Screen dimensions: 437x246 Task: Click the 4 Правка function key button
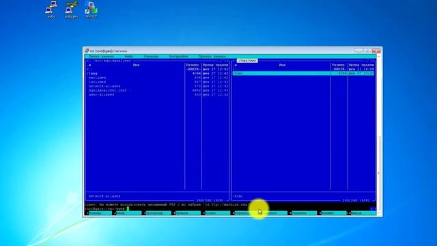[186, 213]
